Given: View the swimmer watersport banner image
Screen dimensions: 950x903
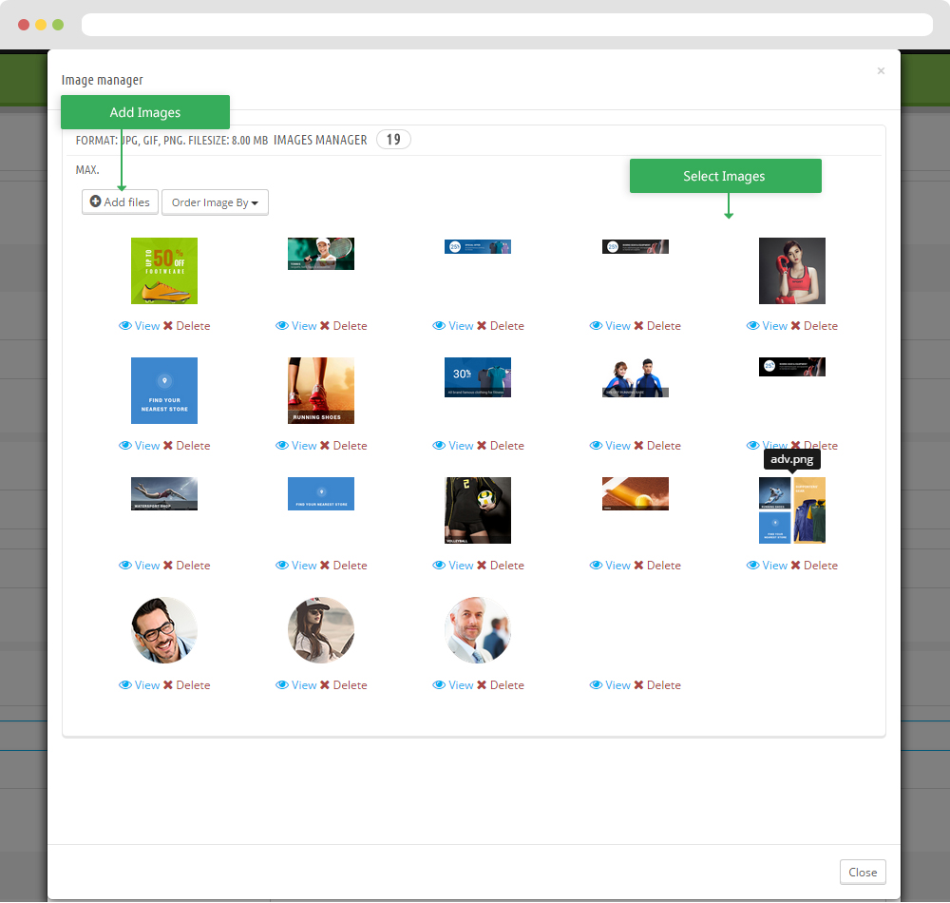Looking at the screenshot, I should tap(140, 566).
